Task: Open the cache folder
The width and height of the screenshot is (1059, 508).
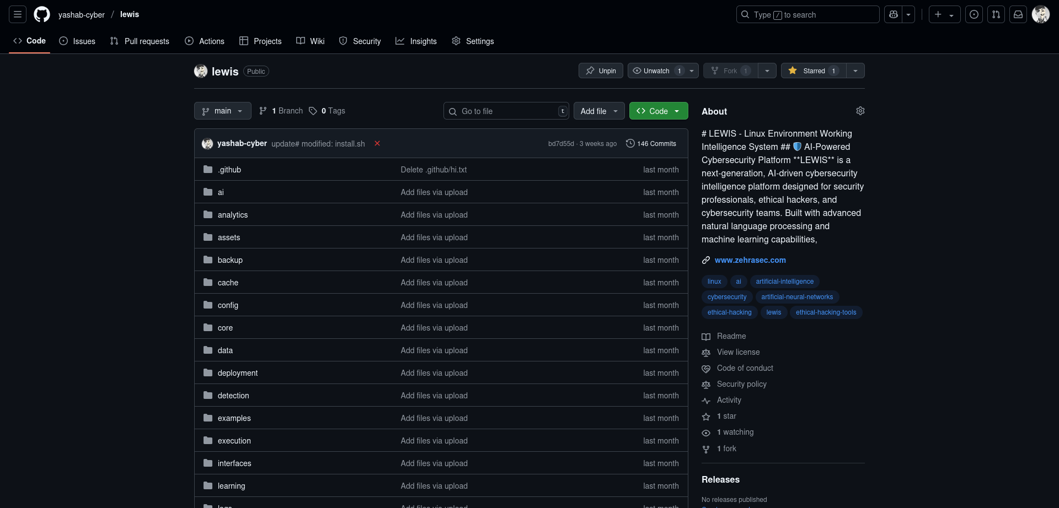Action: click(228, 283)
